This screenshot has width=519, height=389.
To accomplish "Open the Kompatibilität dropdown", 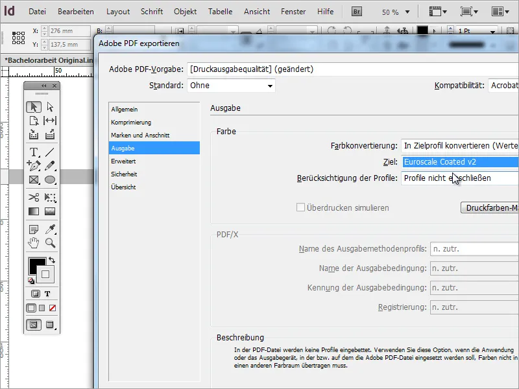I will pyautogui.click(x=503, y=86).
